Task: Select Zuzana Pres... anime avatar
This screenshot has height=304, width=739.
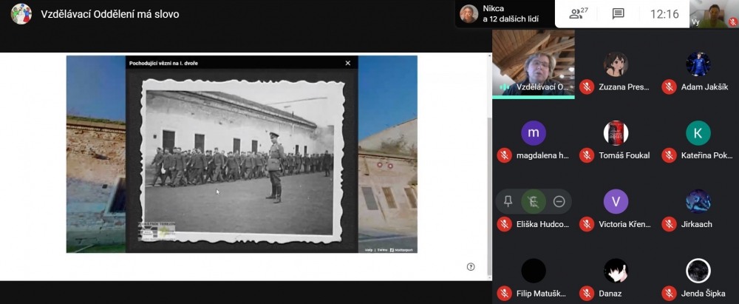Action: point(616,64)
